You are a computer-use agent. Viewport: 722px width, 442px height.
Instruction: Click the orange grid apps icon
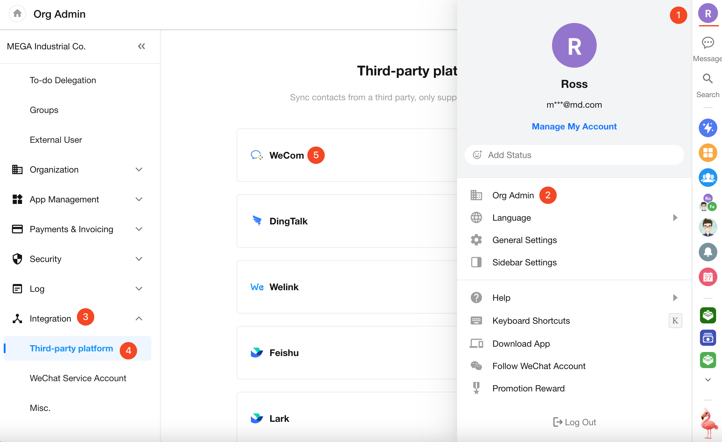coord(708,153)
